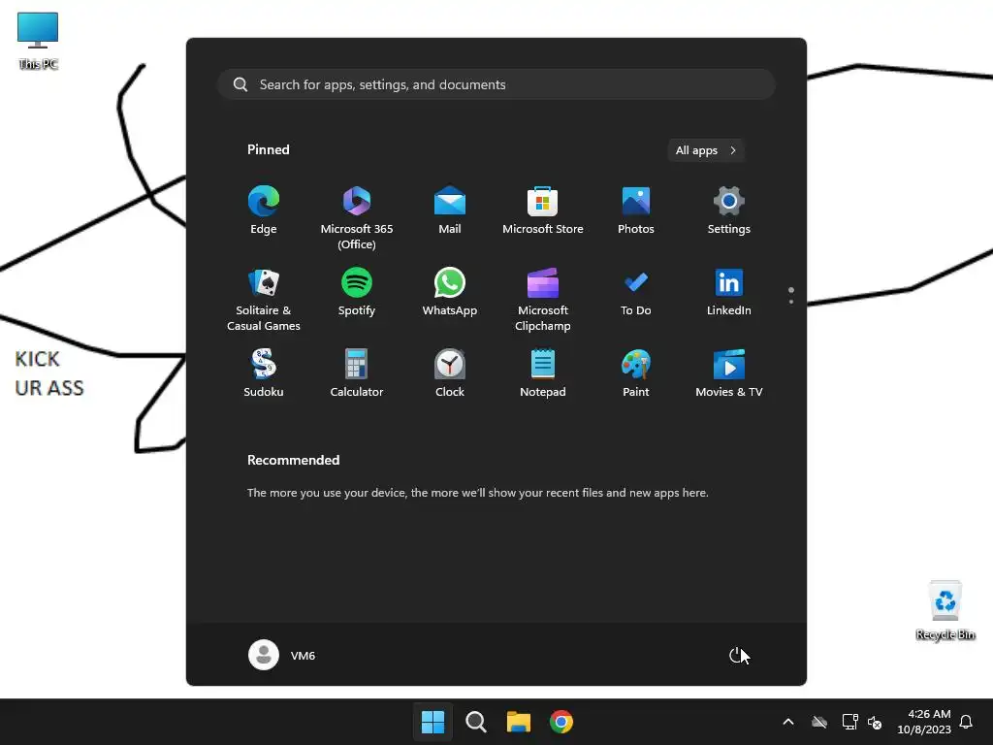Open LinkedIn

729,293
